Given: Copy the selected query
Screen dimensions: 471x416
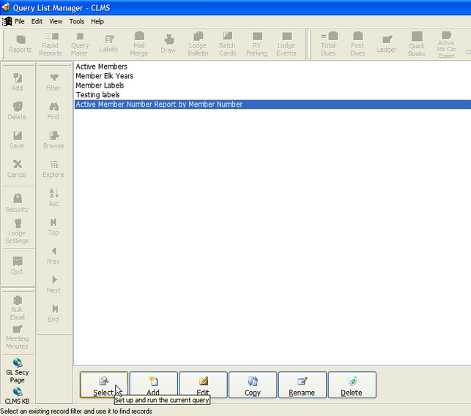Looking at the screenshot, I should (x=253, y=385).
